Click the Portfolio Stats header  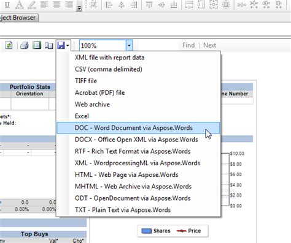30,87
